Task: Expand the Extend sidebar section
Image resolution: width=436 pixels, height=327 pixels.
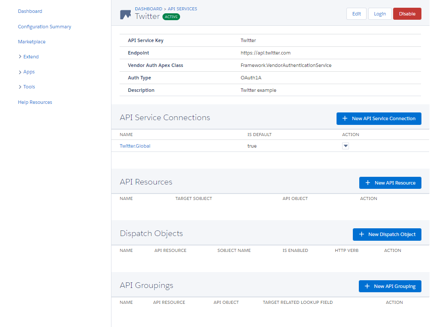Action: 29,57
